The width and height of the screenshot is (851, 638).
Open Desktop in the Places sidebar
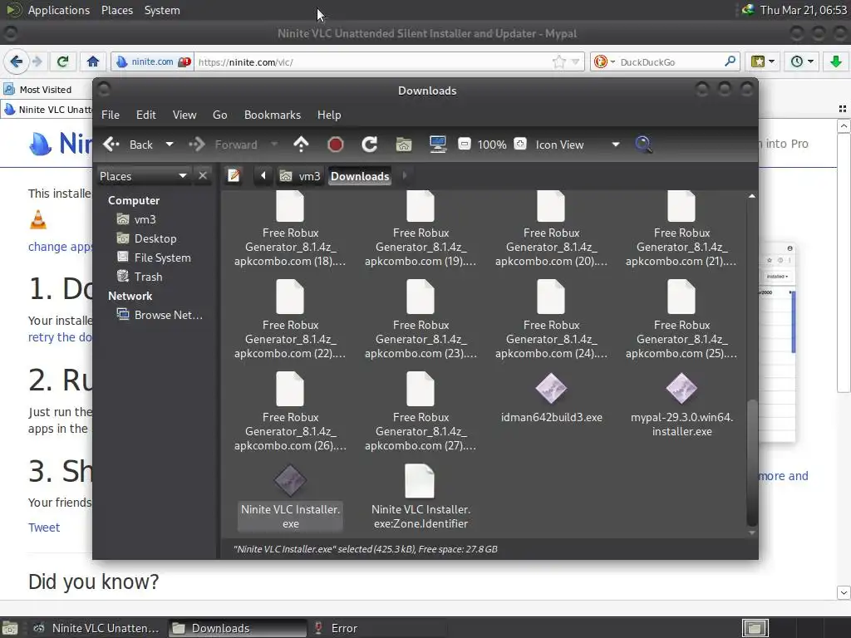point(147,238)
